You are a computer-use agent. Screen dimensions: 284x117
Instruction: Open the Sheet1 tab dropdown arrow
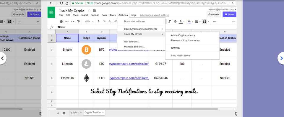(x=81, y=113)
